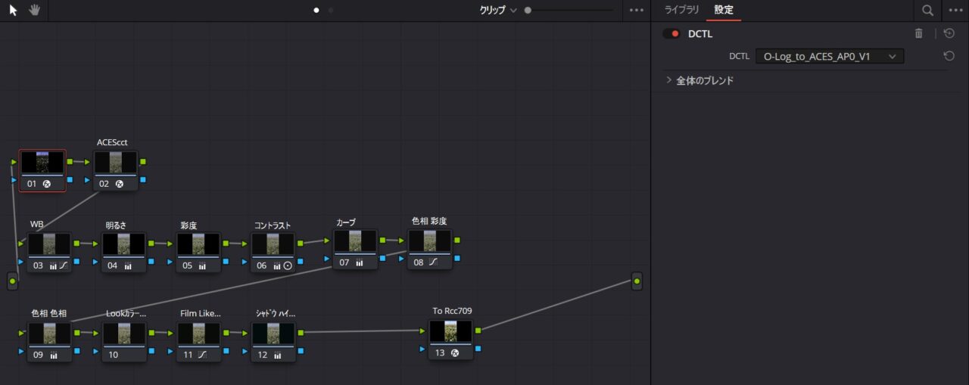969x385 pixels.
Task: Switch to the ライブラリ tab
Action: (681, 10)
